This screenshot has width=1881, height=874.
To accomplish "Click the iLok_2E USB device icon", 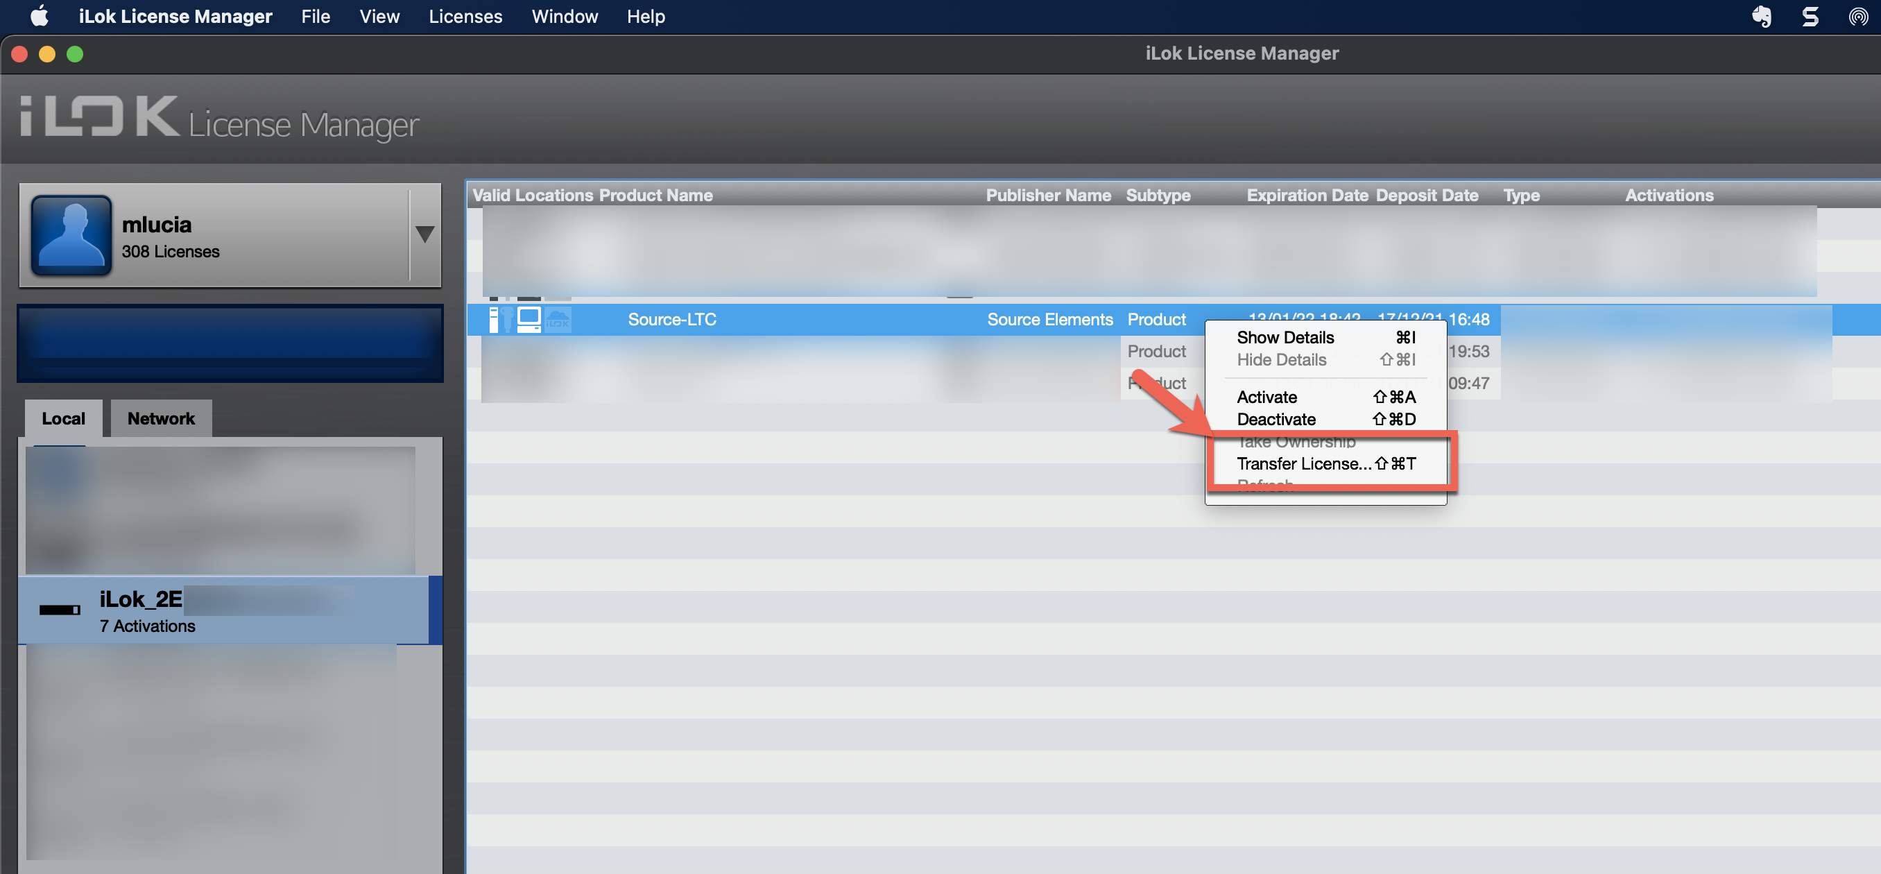I will [59, 610].
